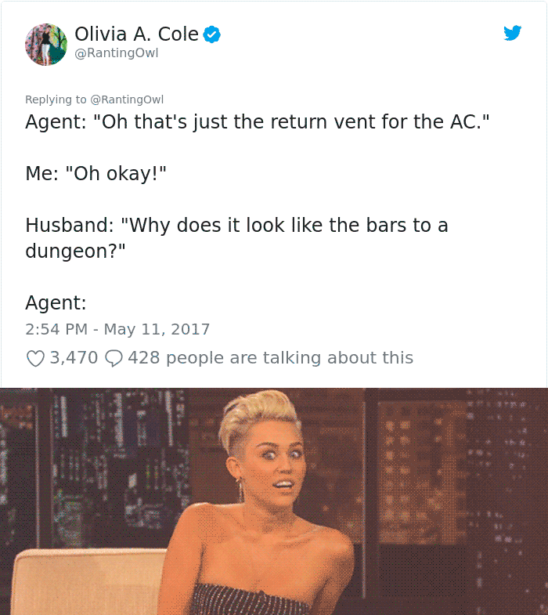Click the Husband dungeon bars quote text

(236, 237)
